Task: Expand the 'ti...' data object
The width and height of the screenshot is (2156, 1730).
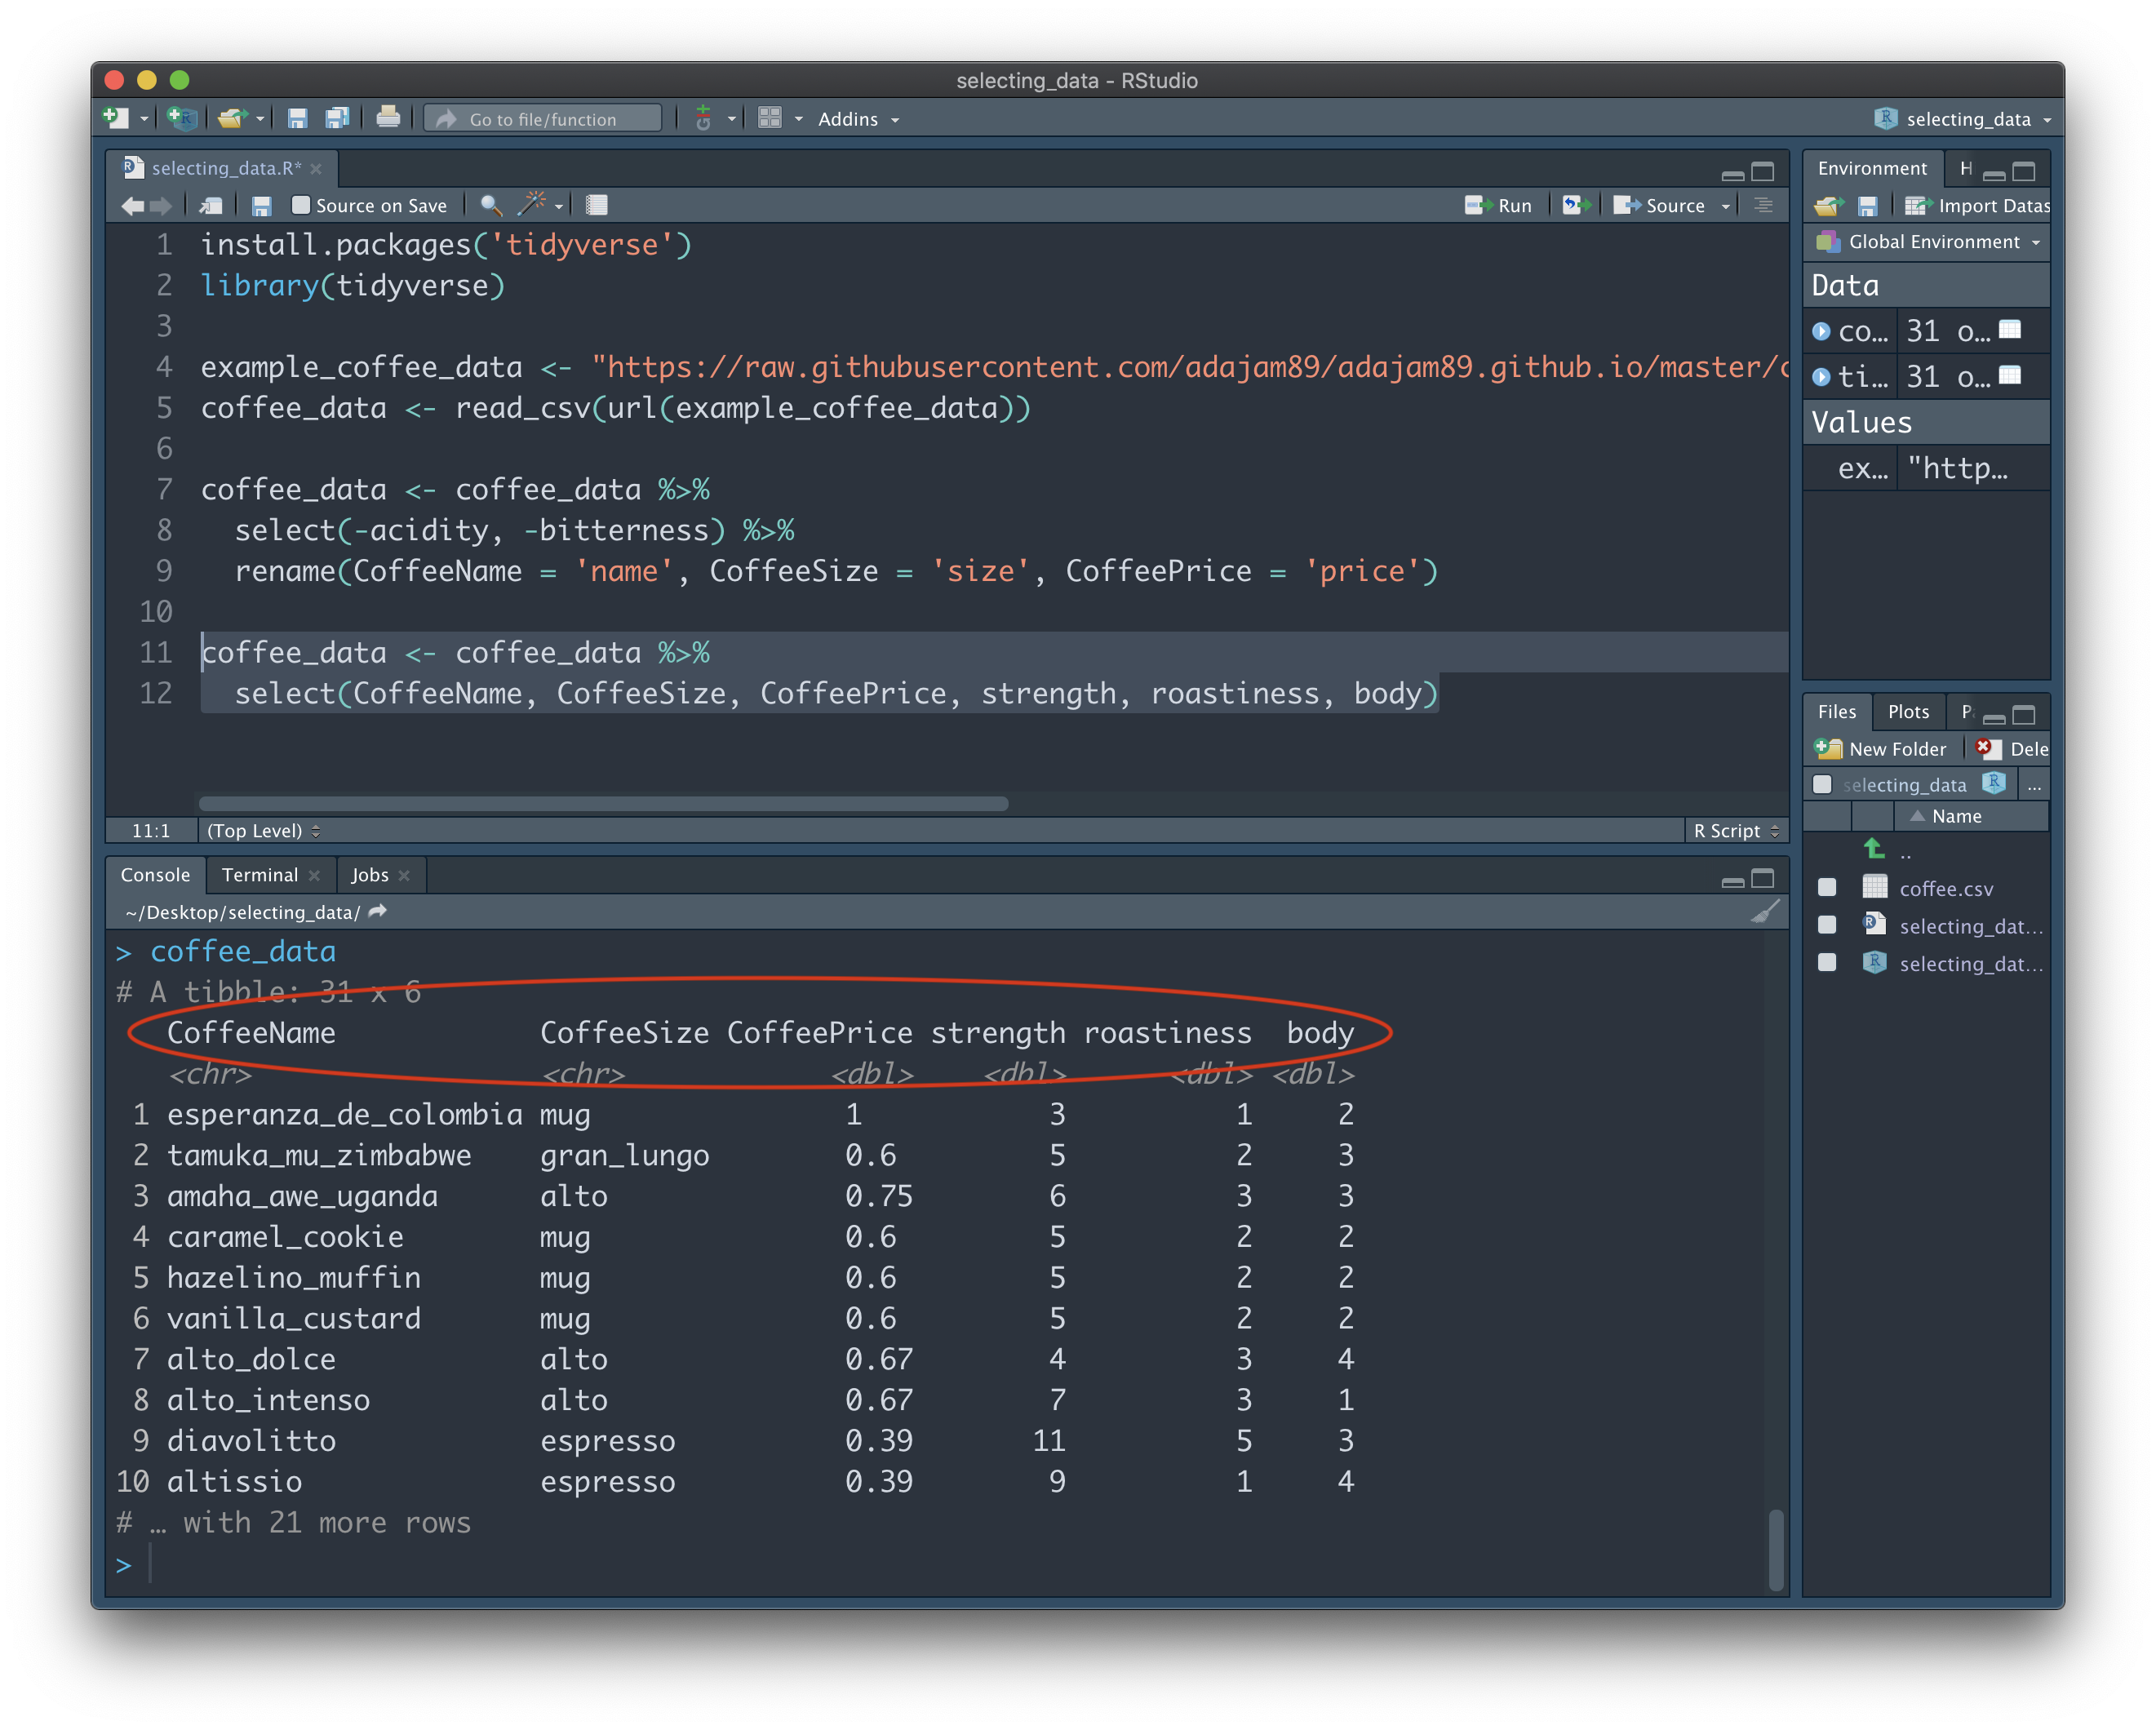Action: (x=1821, y=377)
